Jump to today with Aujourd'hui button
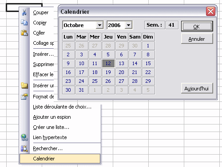The width and height of the screenshot is (222, 167). click(x=197, y=88)
